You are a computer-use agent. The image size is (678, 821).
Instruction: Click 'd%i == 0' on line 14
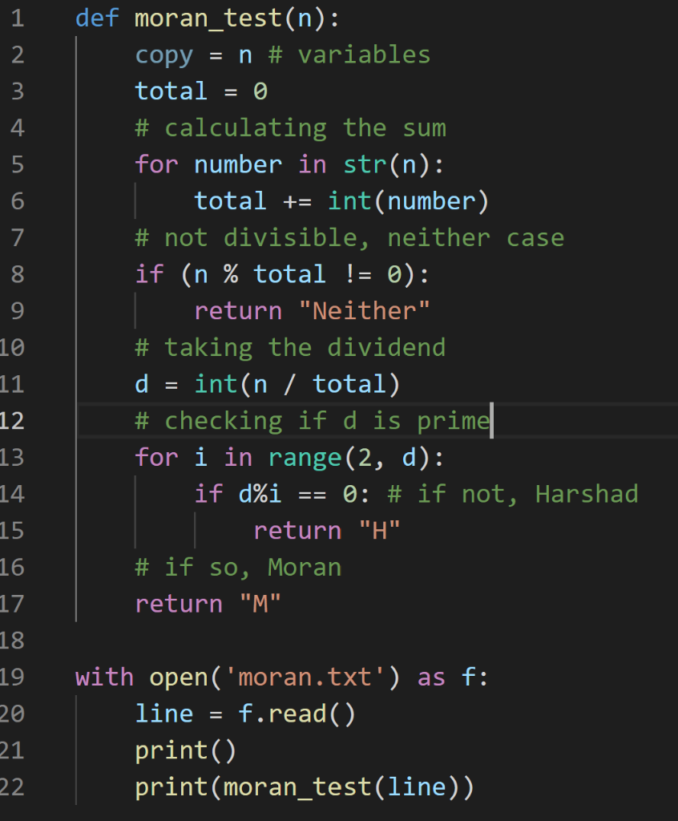(298, 495)
